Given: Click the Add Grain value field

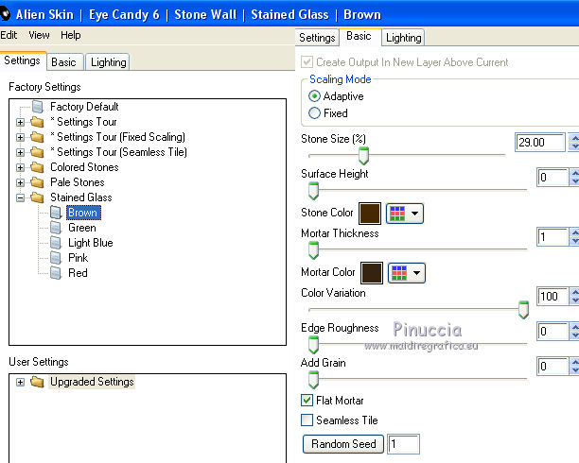Looking at the screenshot, I should coord(553,366).
